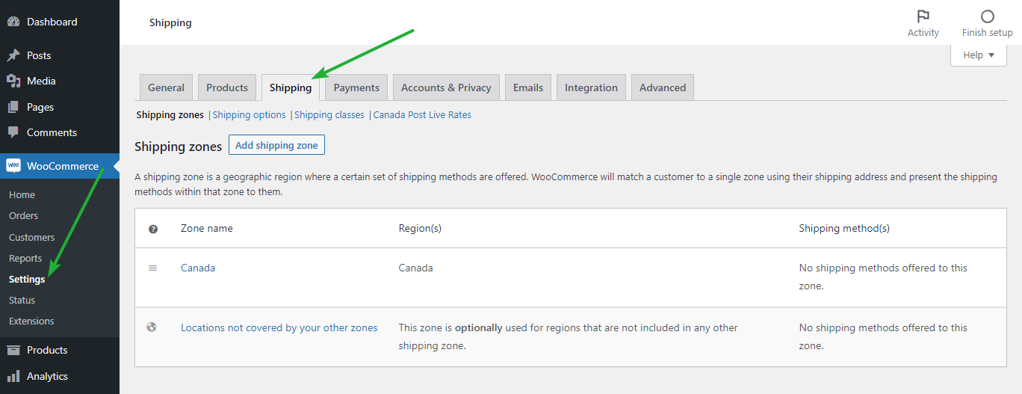1022x394 pixels.
Task: Click the Pages icon in sidebar
Action: coord(13,107)
